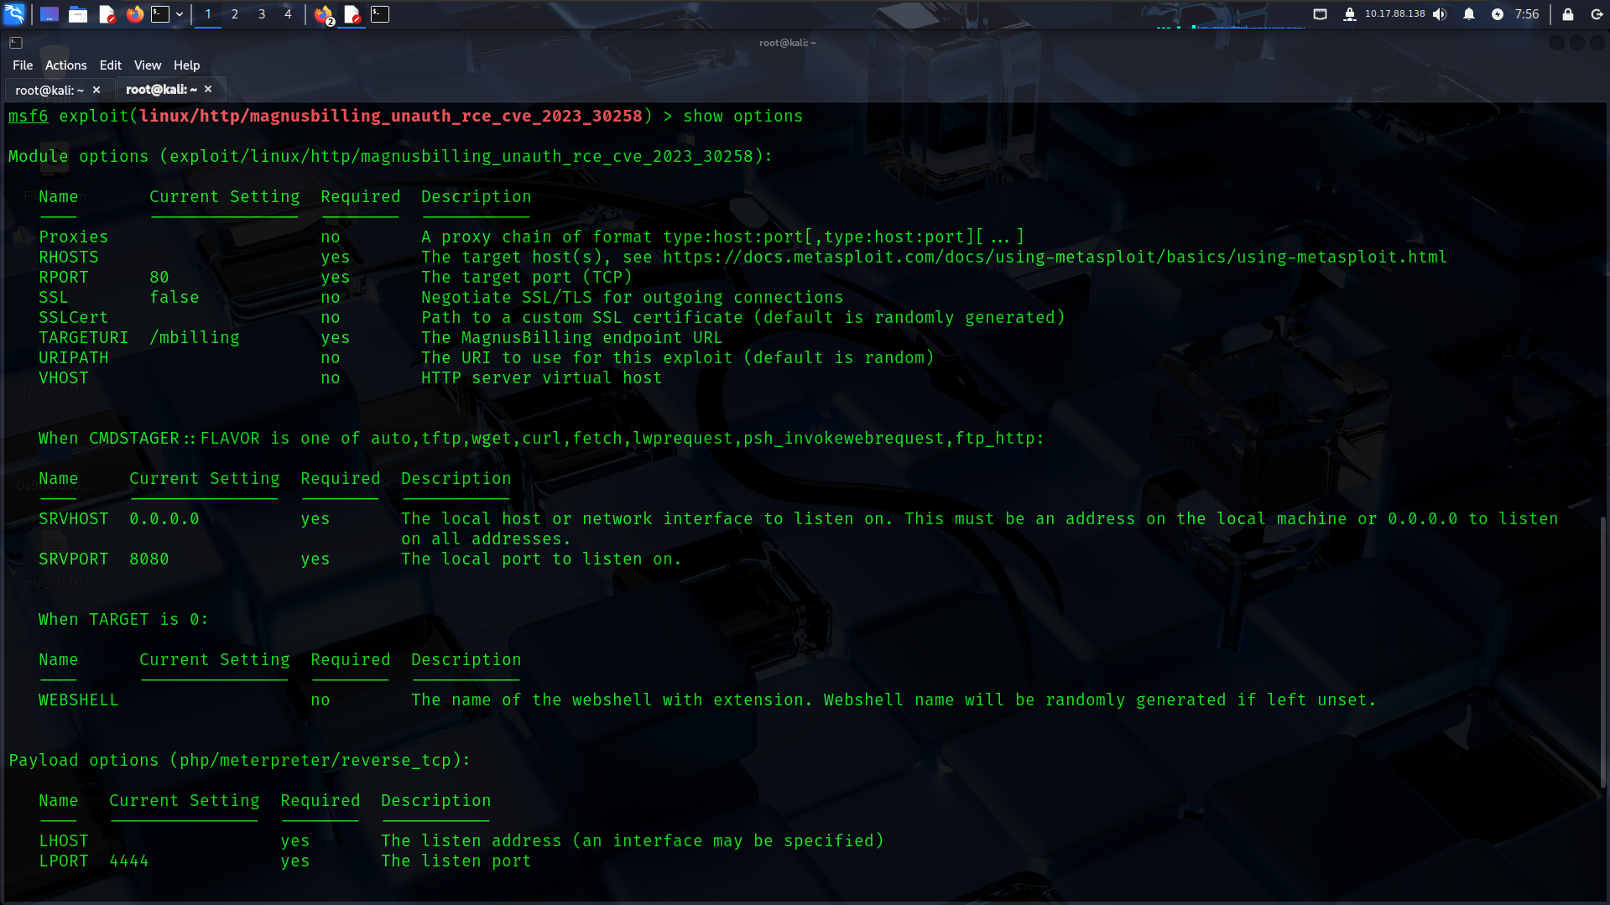Click the VHOST option name
Screen dimensions: 1610x905
click(64, 378)
